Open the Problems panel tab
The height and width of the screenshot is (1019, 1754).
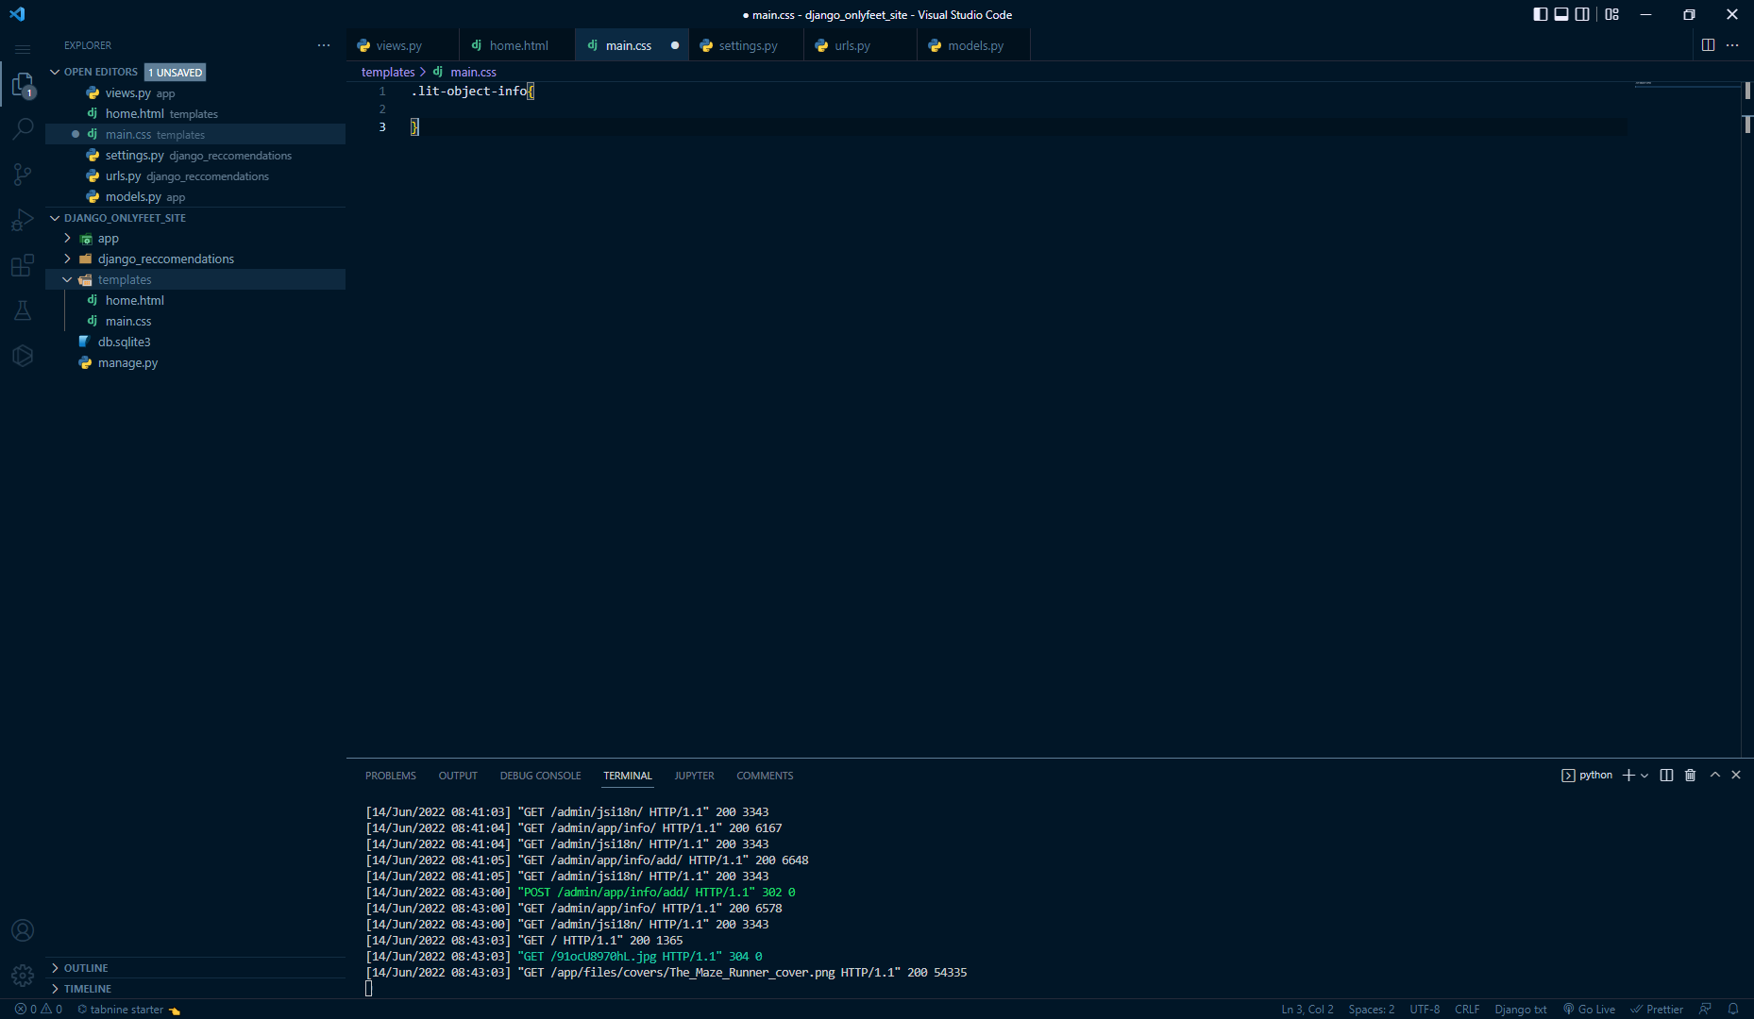tap(391, 776)
